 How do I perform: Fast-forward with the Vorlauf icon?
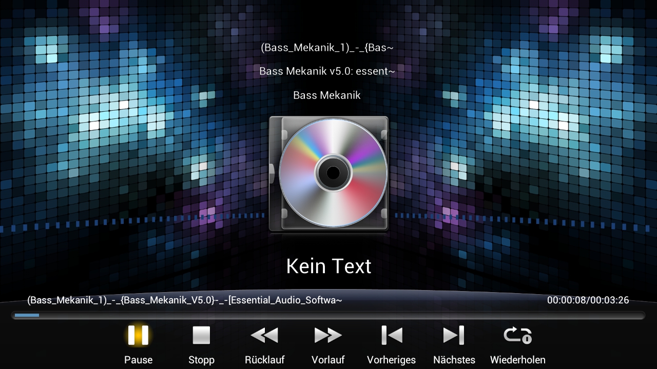point(328,335)
